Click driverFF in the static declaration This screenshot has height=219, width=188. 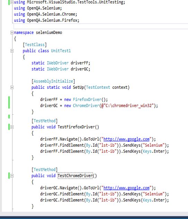(x=80, y=63)
